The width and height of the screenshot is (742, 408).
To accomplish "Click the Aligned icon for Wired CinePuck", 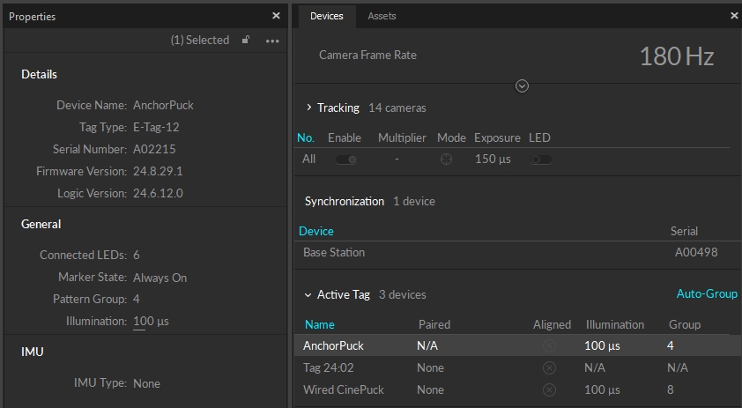I will [x=549, y=389].
